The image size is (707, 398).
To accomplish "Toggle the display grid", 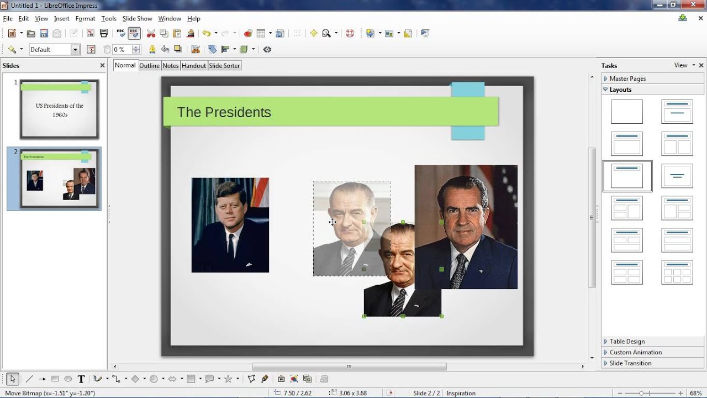I will click(297, 33).
